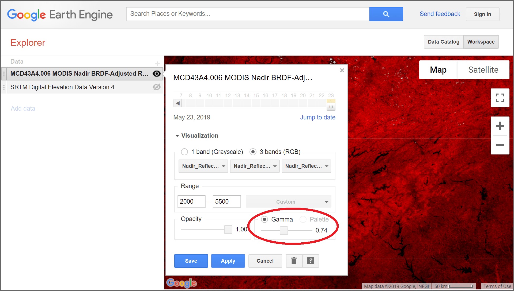Save the visualization settings

pos(191,261)
